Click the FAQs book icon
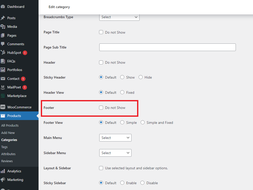This screenshot has height=190, width=253. point(3,61)
